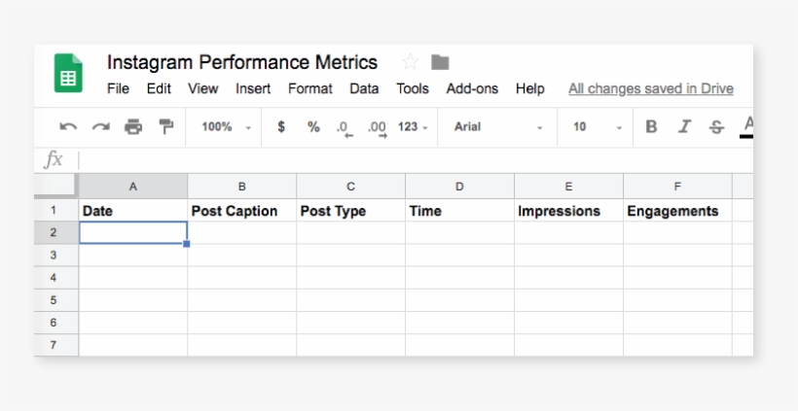Open the font size 10 dropdown
The image size is (798, 411).
(597, 127)
